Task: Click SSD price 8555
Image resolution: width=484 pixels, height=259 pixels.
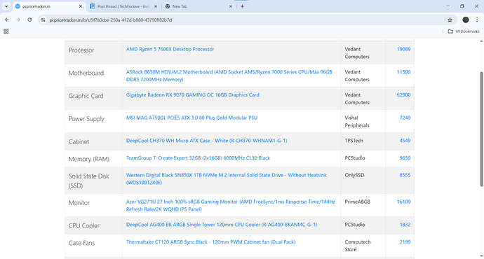Action: pyautogui.click(x=405, y=175)
